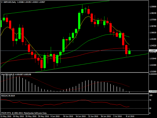This screenshot has height=118, width=157.
Task: Click the 1.56760 price axis label
Action: (153, 26)
